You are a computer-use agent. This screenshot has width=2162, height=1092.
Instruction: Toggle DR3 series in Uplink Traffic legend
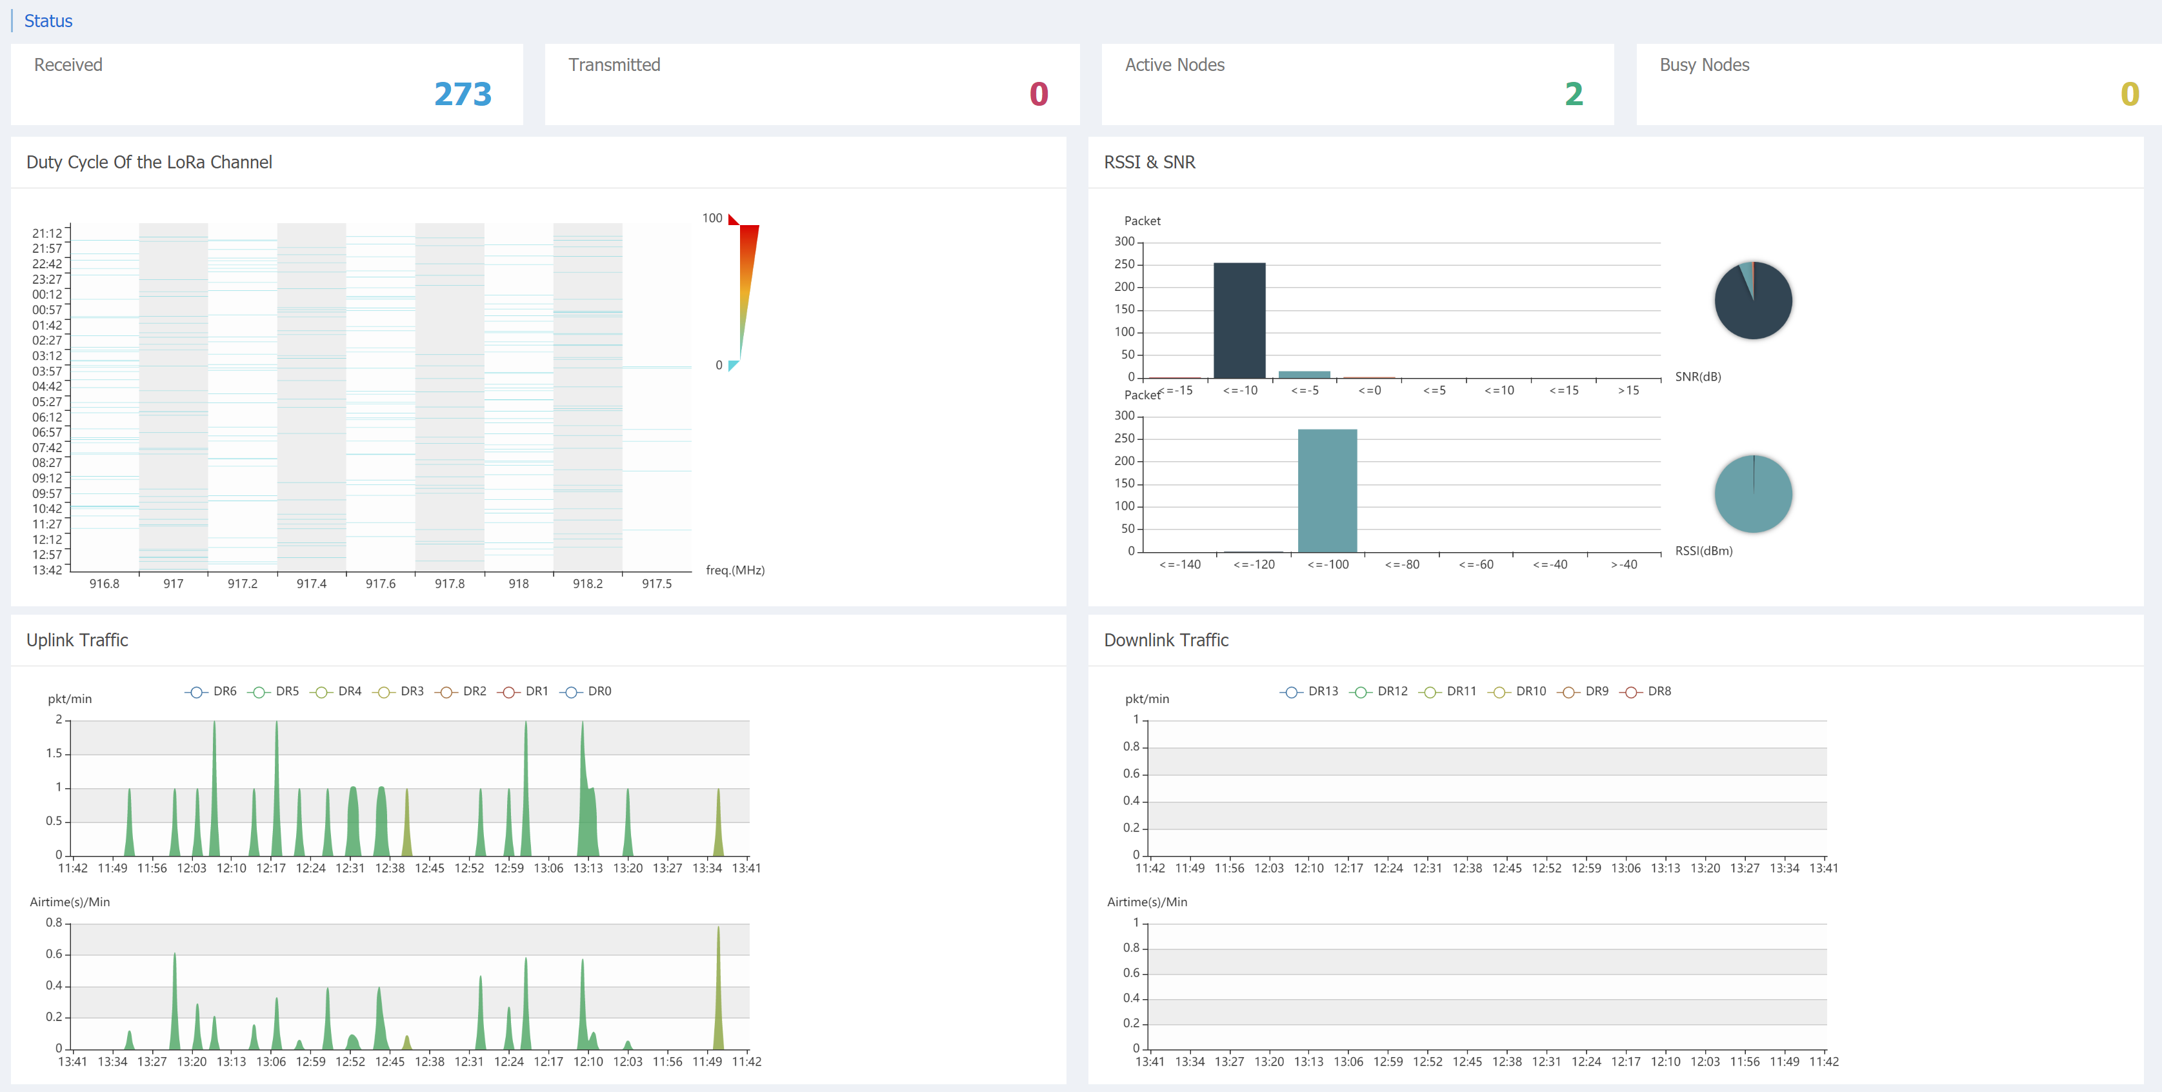pyautogui.click(x=398, y=691)
